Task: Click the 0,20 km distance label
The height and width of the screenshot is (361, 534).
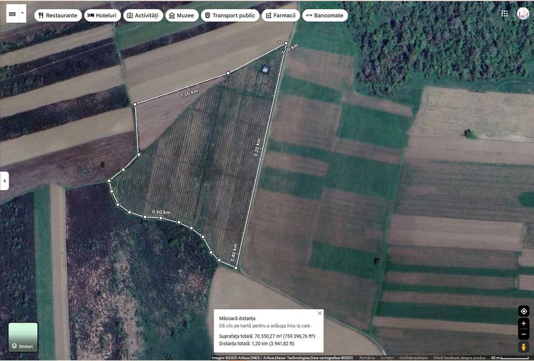Action: tap(257, 147)
